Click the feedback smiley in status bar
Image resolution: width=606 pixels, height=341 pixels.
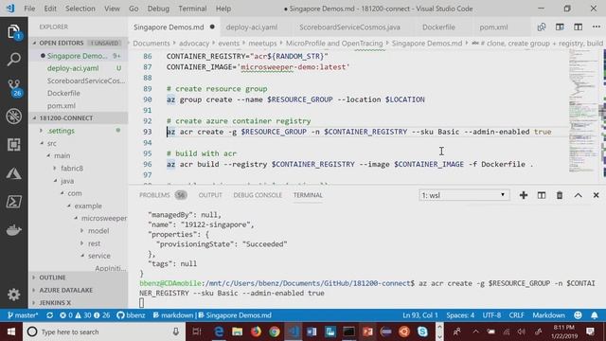[578, 315]
